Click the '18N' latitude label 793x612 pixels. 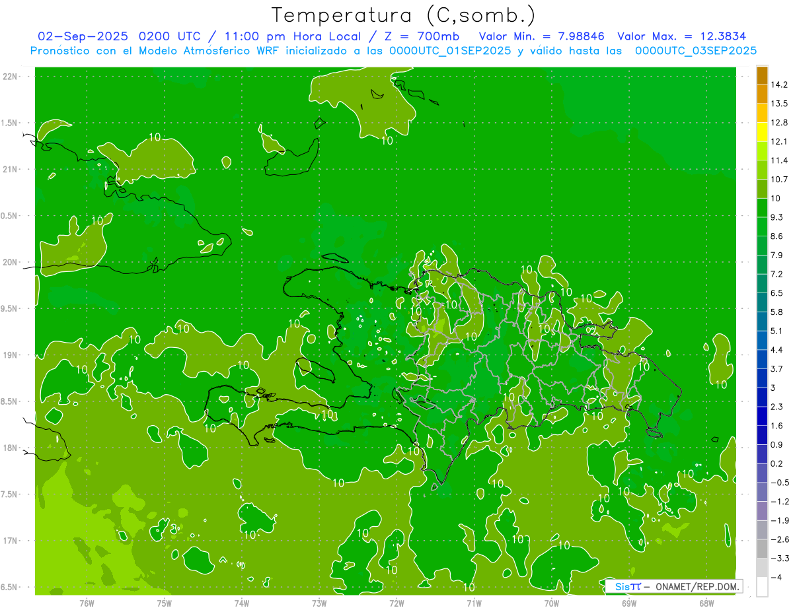tap(10, 448)
